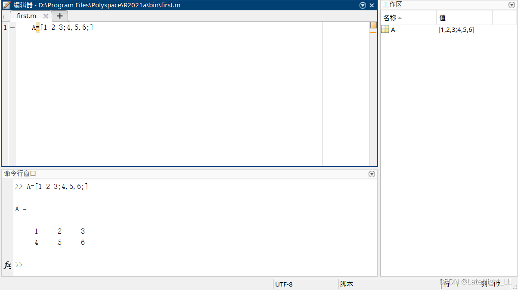Click line number 1 in editor gutter
Viewport: 518px width, 290px height.
tap(5, 28)
